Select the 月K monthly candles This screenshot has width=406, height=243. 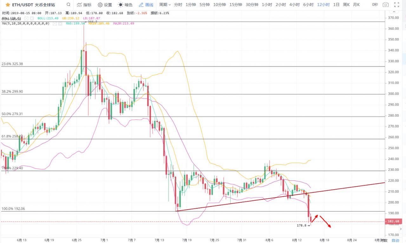(356, 5)
